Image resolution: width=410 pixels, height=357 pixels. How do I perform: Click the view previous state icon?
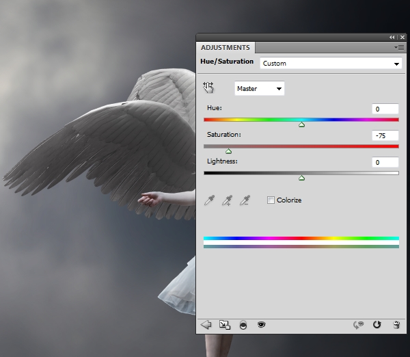click(356, 325)
